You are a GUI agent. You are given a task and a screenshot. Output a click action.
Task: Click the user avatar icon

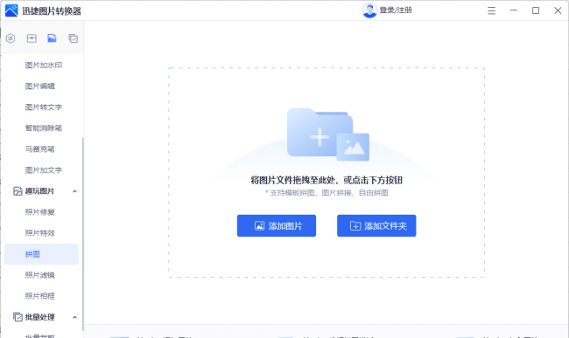coord(369,10)
